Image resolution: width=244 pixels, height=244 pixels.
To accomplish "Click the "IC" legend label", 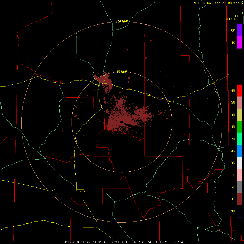I will pyautogui.click(x=233, y=175).
